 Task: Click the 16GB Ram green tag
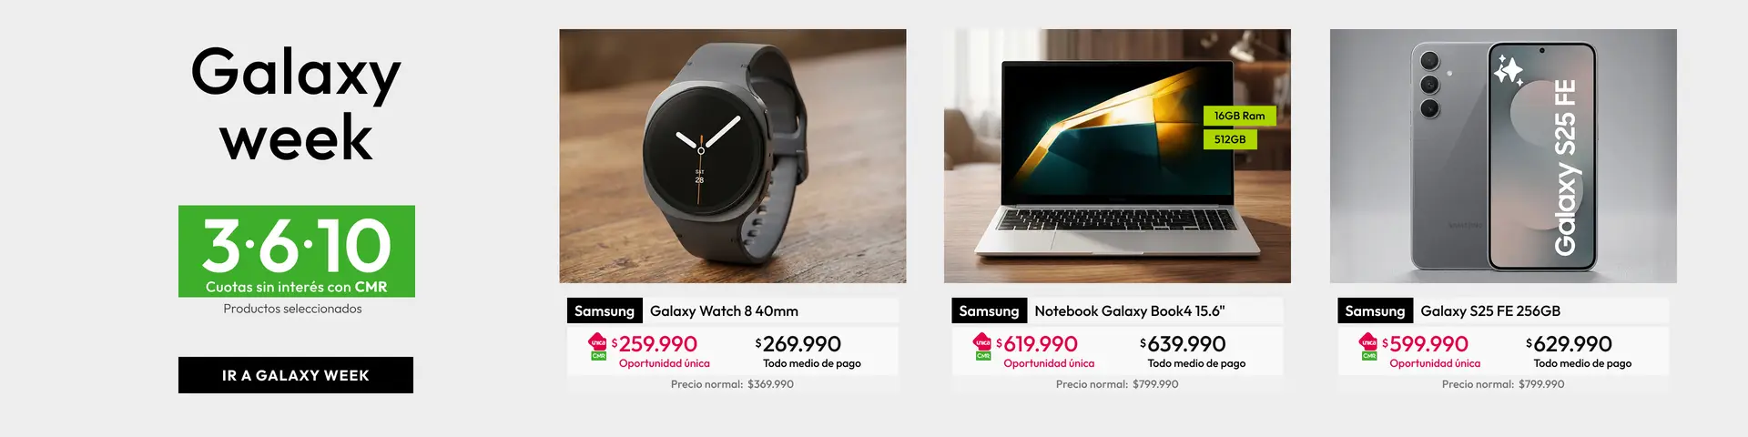pyautogui.click(x=1240, y=116)
